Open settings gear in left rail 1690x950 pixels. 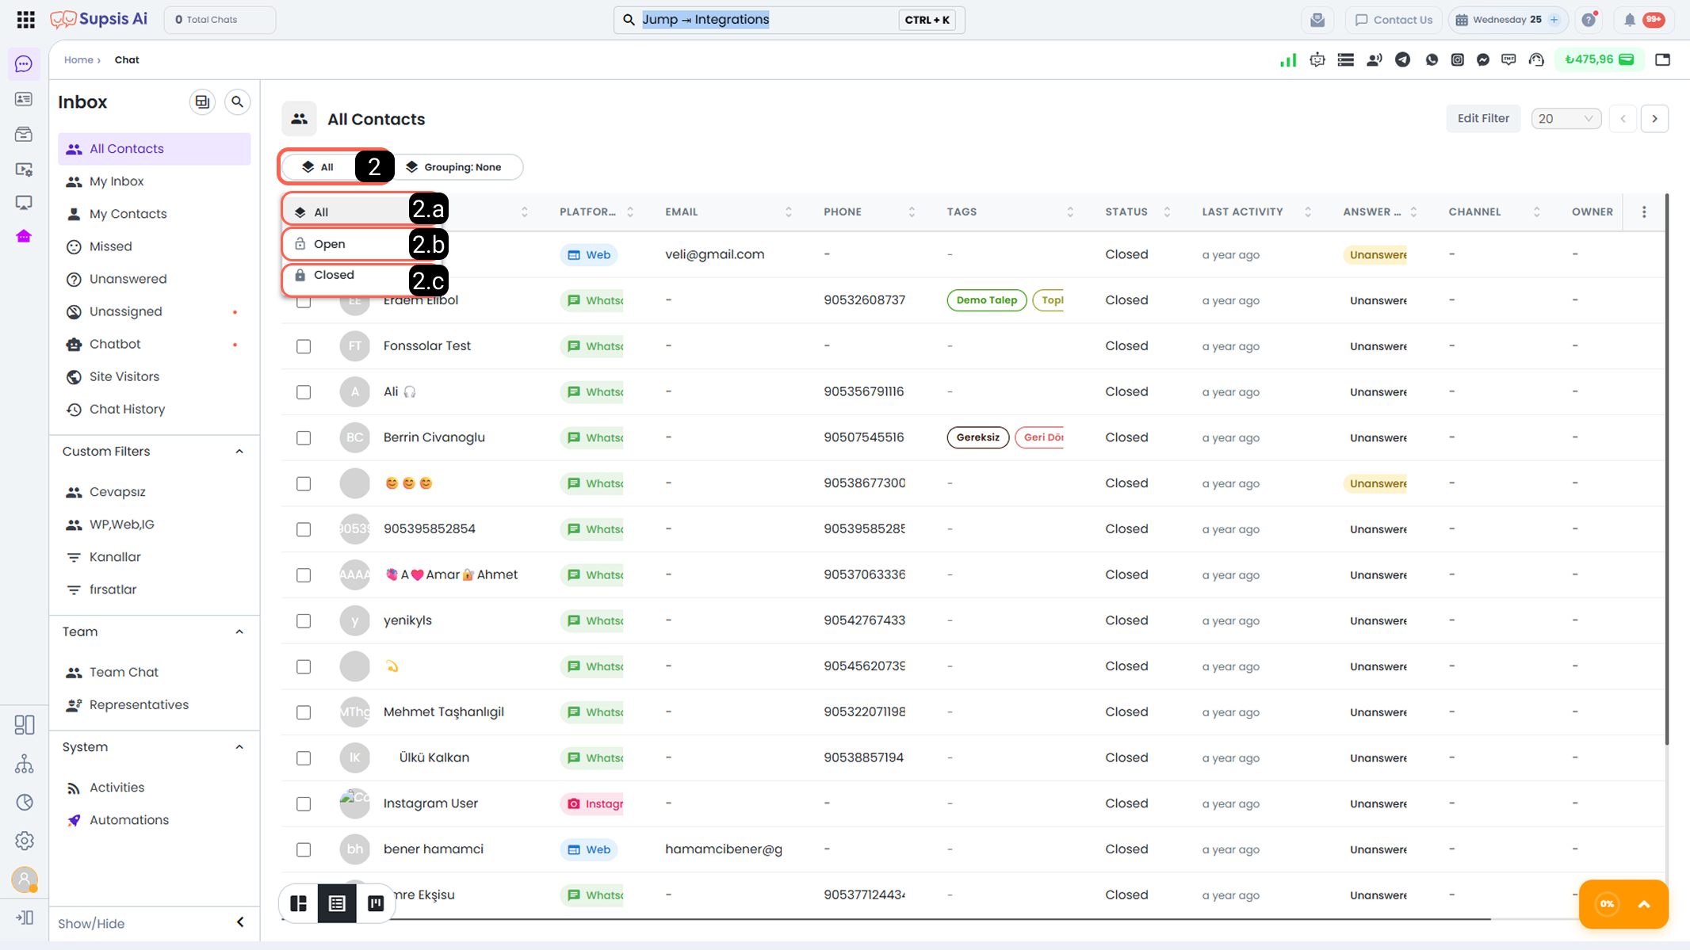tap(24, 841)
